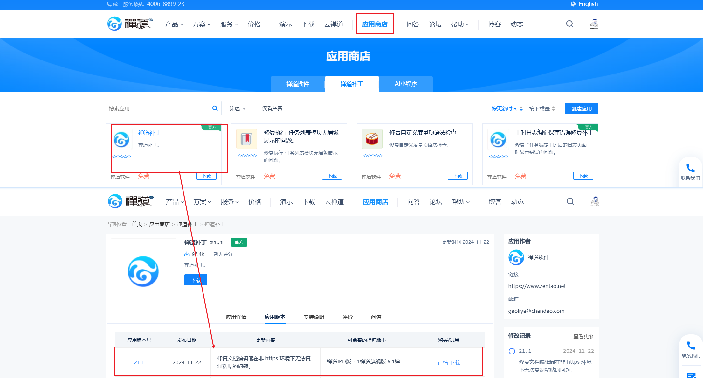
Task: Click 应用商店 in breadcrumb
Action: tap(159, 224)
